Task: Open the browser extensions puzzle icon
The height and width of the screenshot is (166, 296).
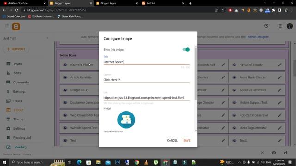Action: 273,10
